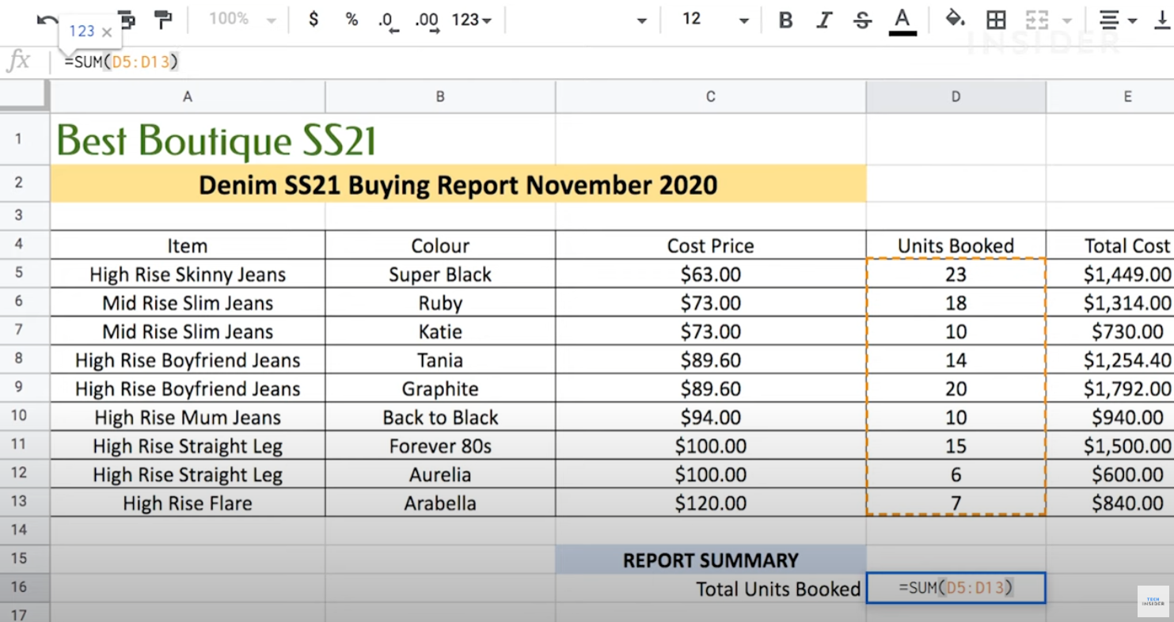
Task: Select the $1,792.00 total cost cell
Action: (x=1110, y=389)
